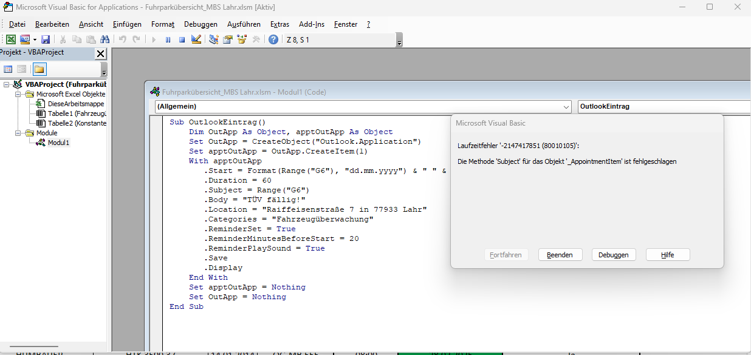Open the Ansicht menu
This screenshot has width=751, height=355.
click(91, 24)
